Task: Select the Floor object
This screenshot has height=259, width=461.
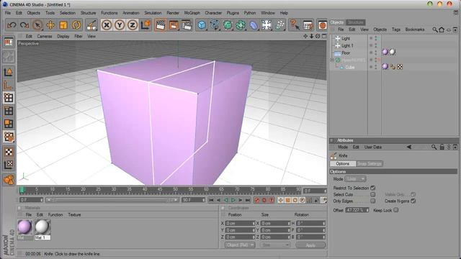Action: [x=346, y=53]
